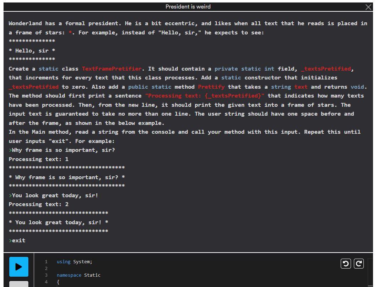The width and height of the screenshot is (378, 287).
Task: Click the blue Run code play icon
Action: 18,266
